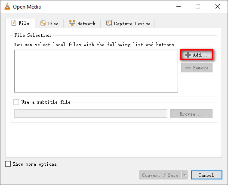This screenshot has width=228, height=185.
Task: Click the VLC cone icon in title bar
Action: click(7, 6)
